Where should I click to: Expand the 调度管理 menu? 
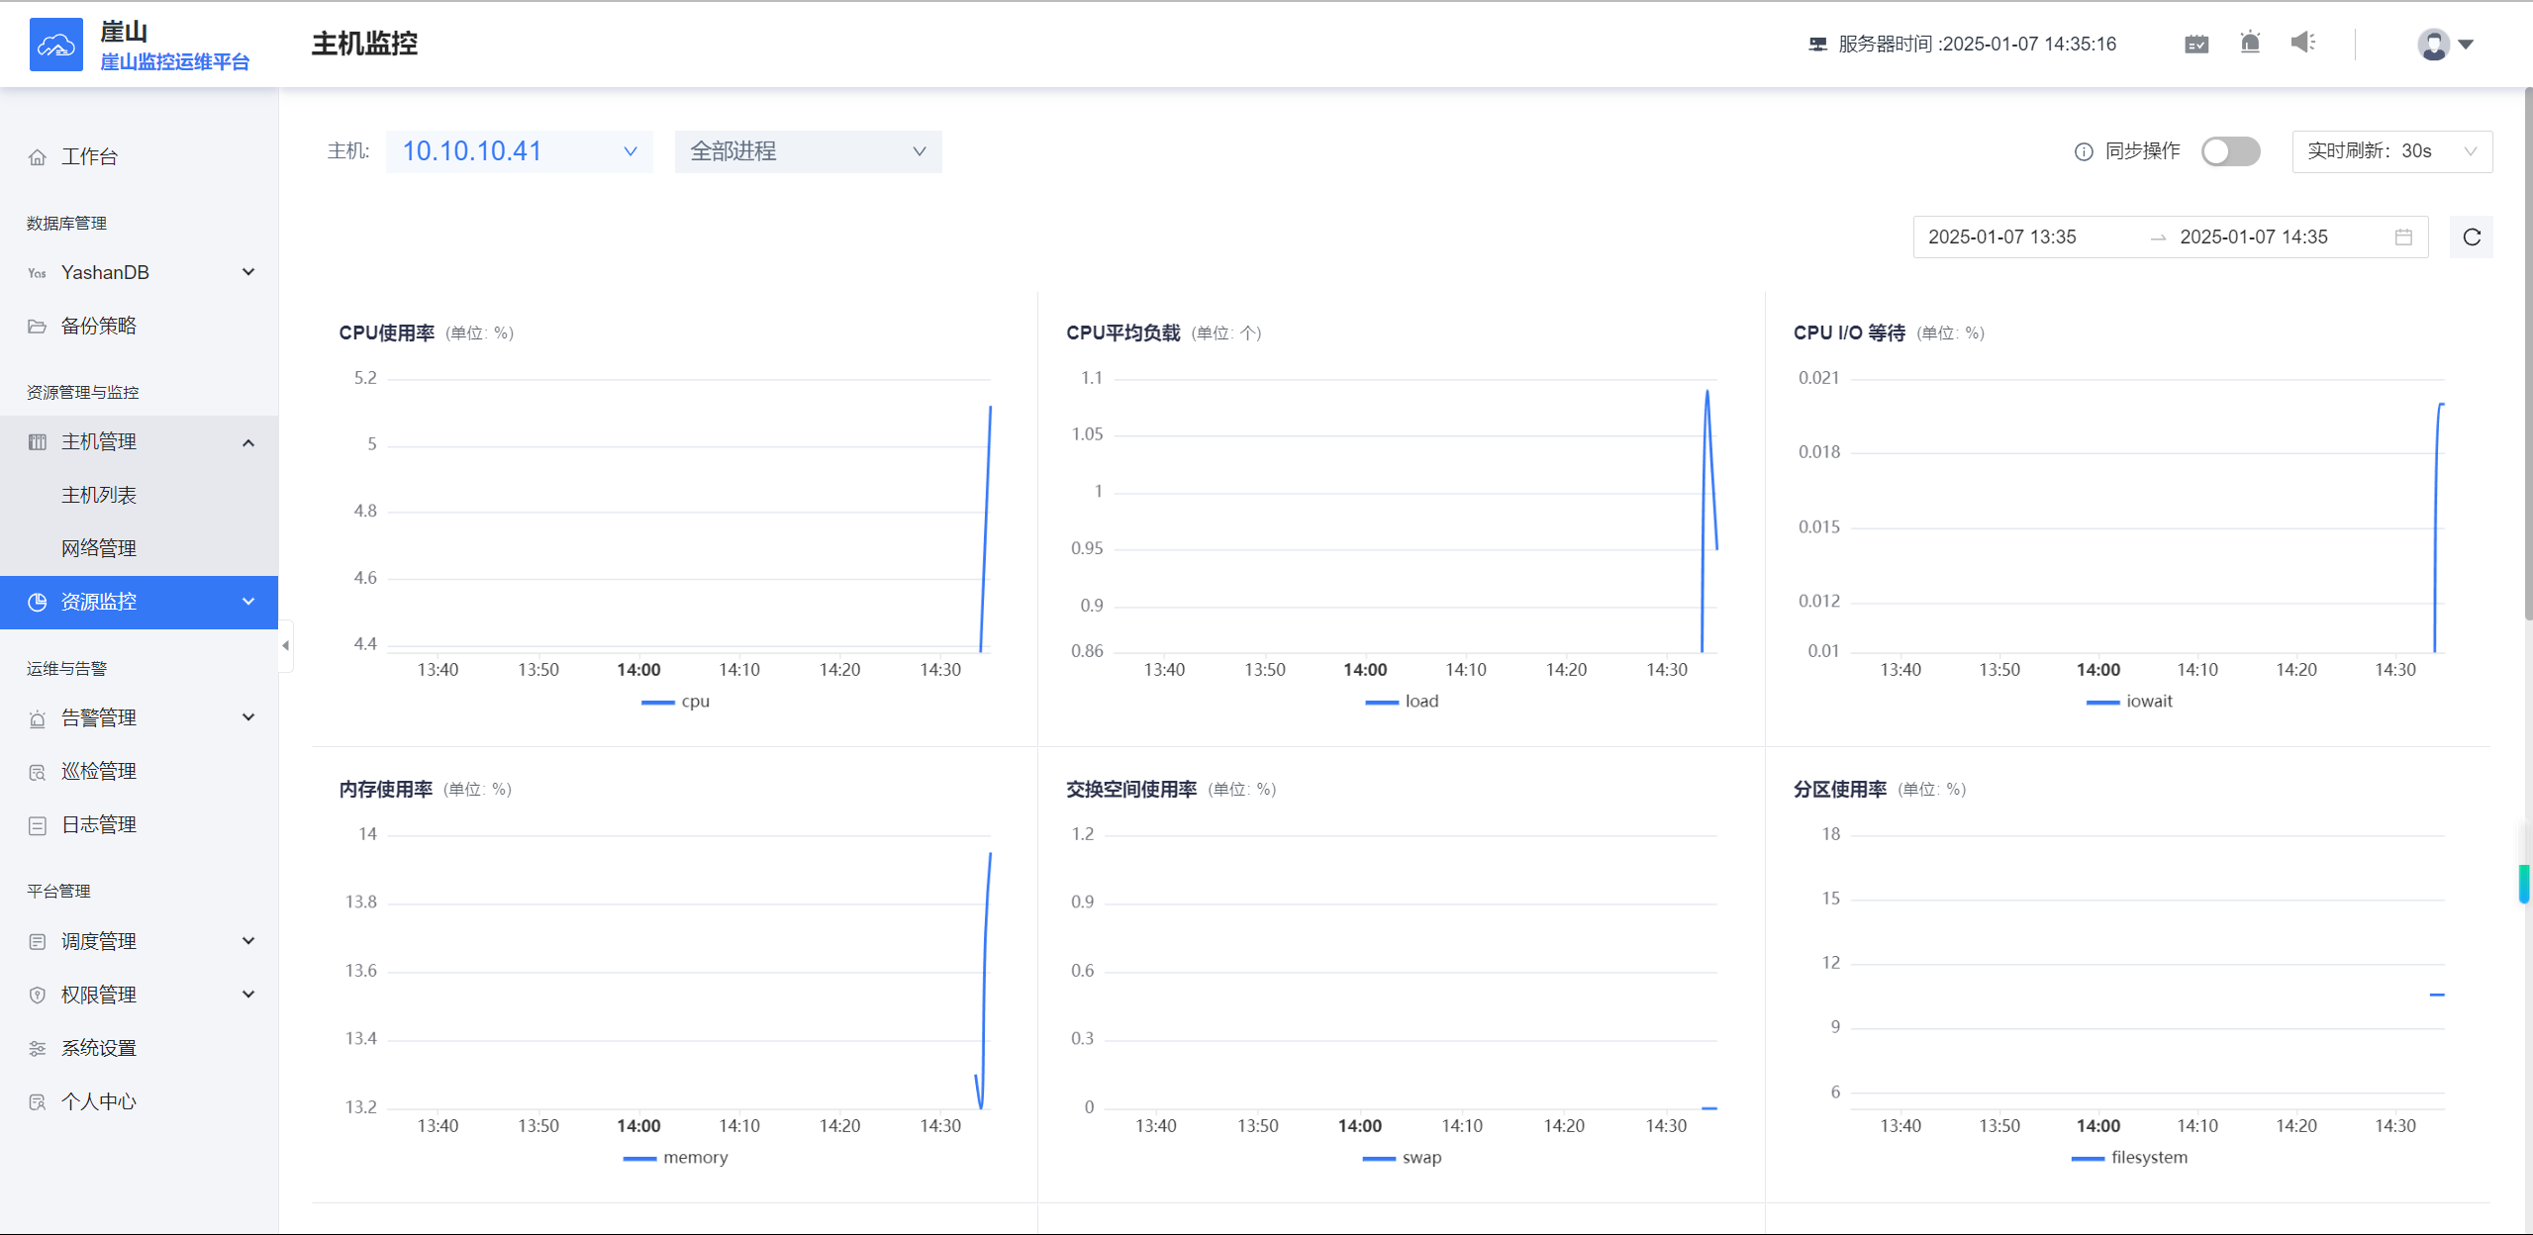pos(139,942)
